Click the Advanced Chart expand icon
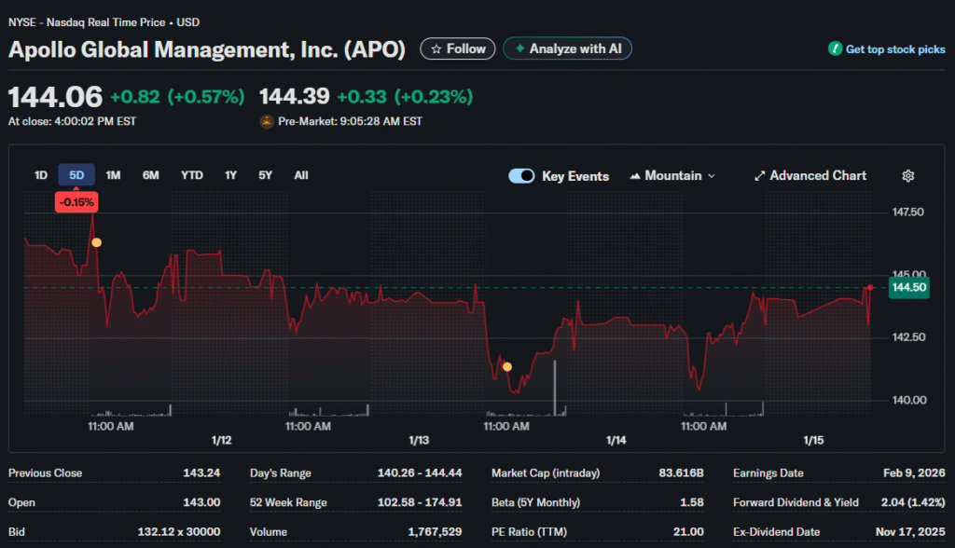955x548 pixels. (759, 176)
